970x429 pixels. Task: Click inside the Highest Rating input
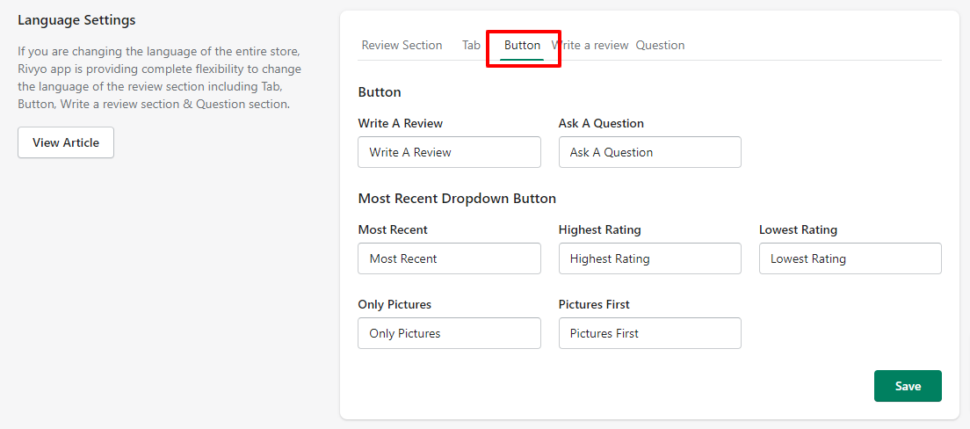649,258
